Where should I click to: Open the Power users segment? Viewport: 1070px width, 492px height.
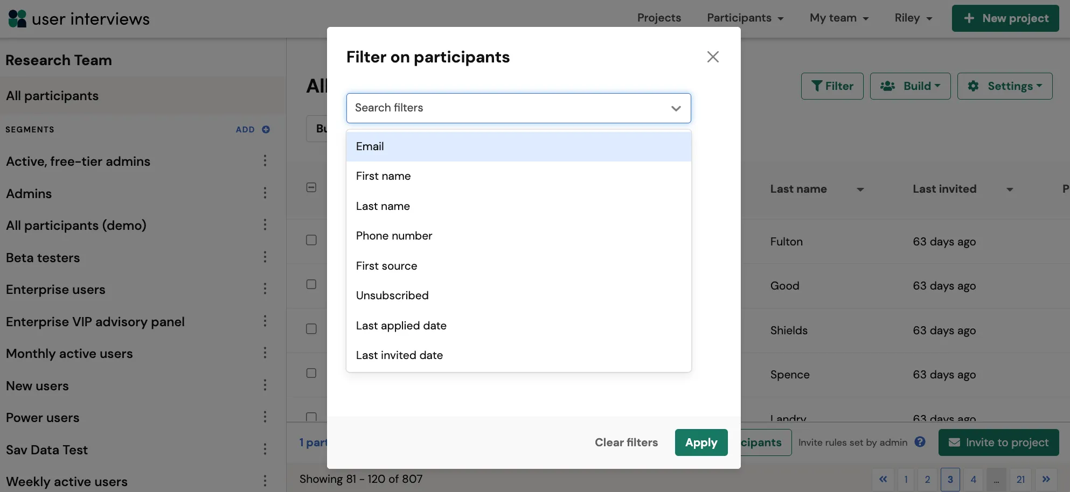43,418
